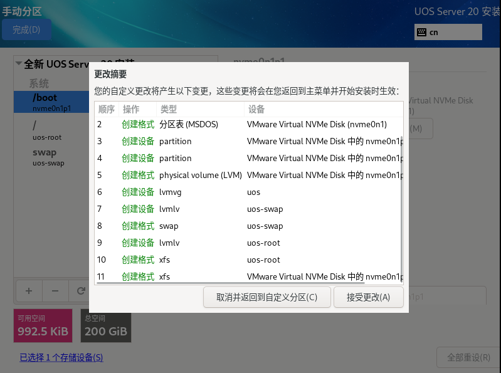Click the 顺序 column header
The height and width of the screenshot is (373, 501).
click(107, 109)
